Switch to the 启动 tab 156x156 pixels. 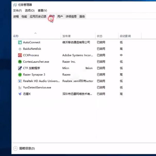(52, 16)
